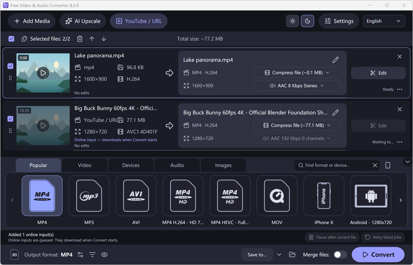The height and width of the screenshot is (265, 413).
Task: Move selected files up arrow
Action: [92, 39]
